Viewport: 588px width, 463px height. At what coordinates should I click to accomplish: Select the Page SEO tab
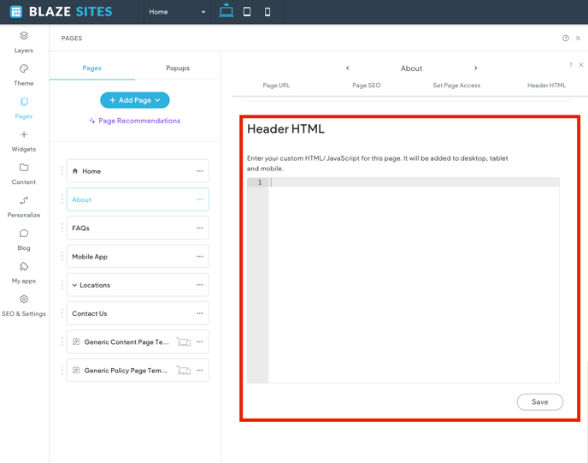(366, 86)
